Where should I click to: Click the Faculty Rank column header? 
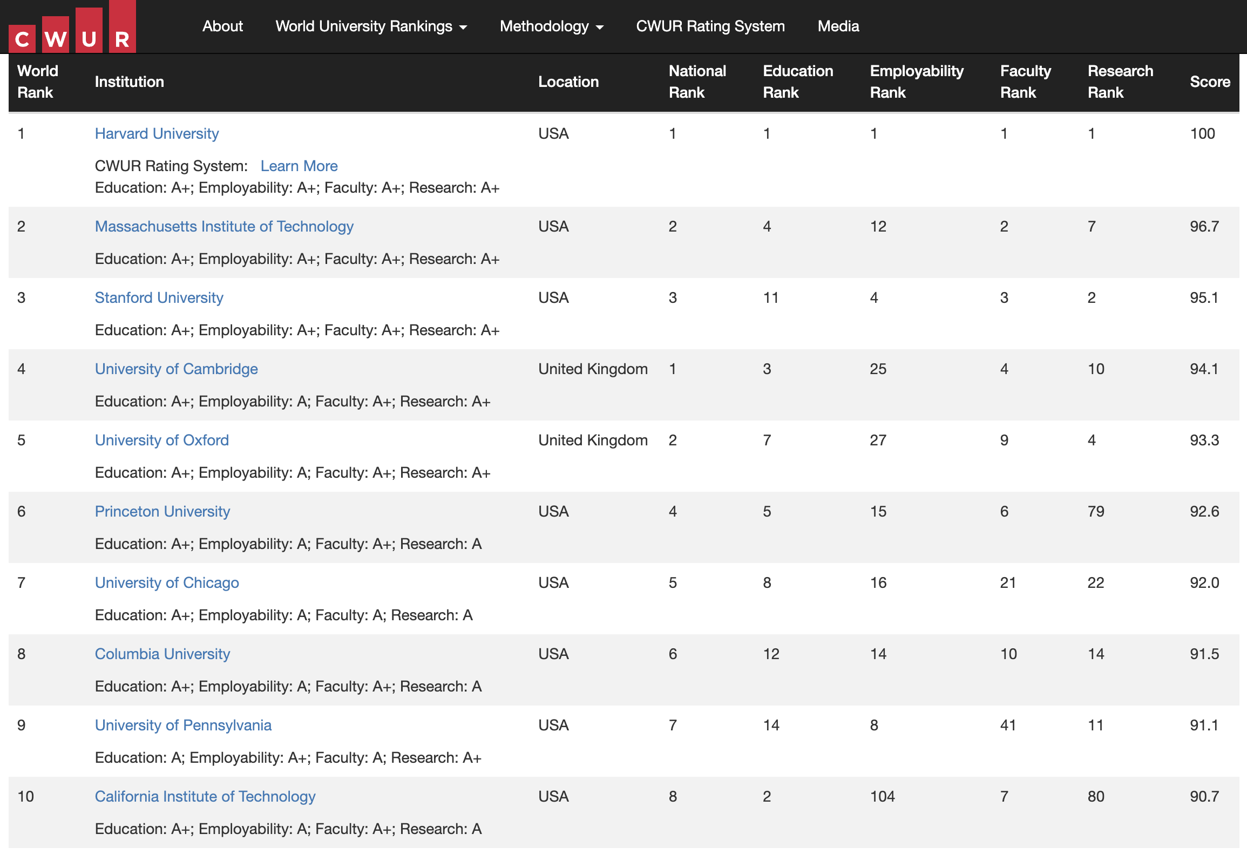pos(1026,82)
